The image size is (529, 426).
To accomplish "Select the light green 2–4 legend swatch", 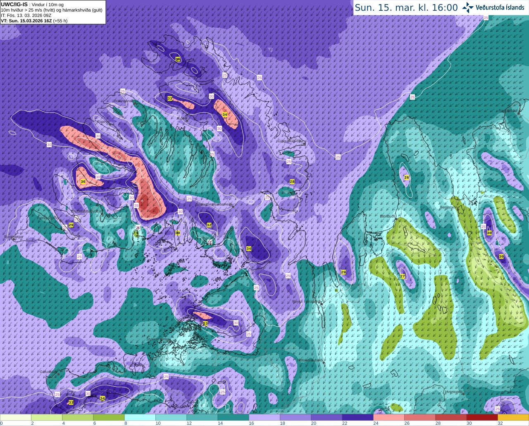I will pyautogui.click(x=47, y=417).
